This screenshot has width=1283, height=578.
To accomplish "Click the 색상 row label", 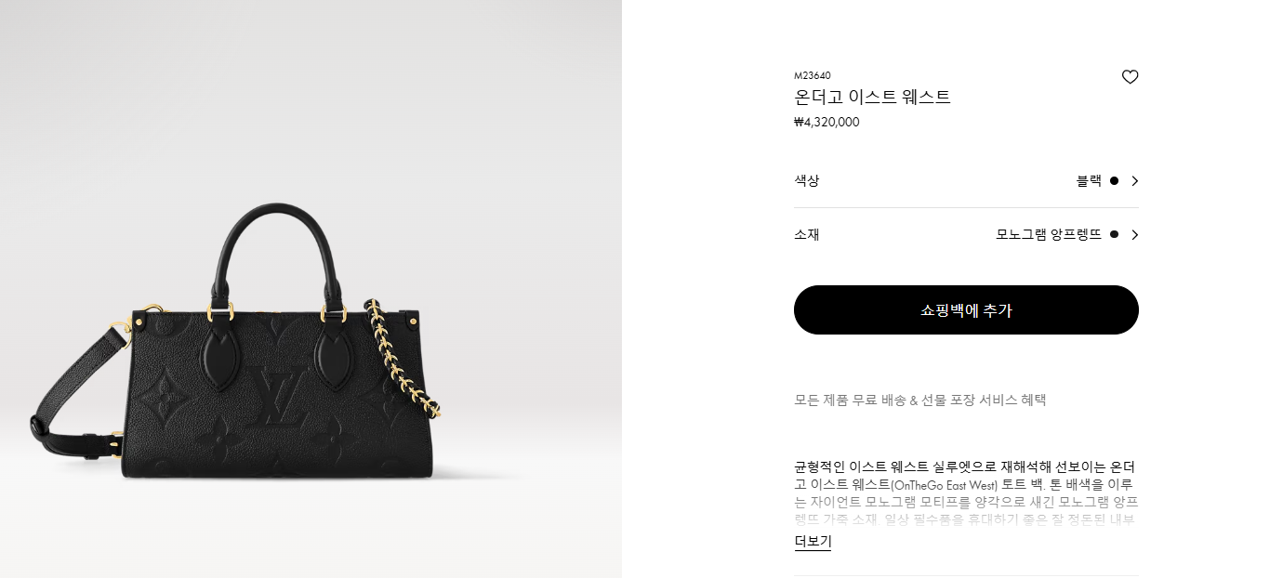I will click(807, 181).
